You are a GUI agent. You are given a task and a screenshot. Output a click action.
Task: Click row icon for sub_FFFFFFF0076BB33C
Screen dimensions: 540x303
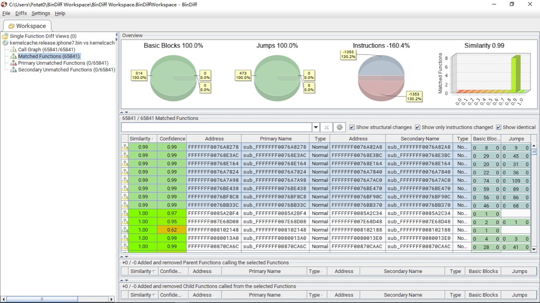pyautogui.click(x=125, y=205)
